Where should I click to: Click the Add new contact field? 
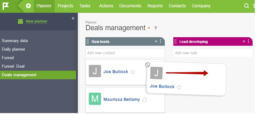[125, 53]
